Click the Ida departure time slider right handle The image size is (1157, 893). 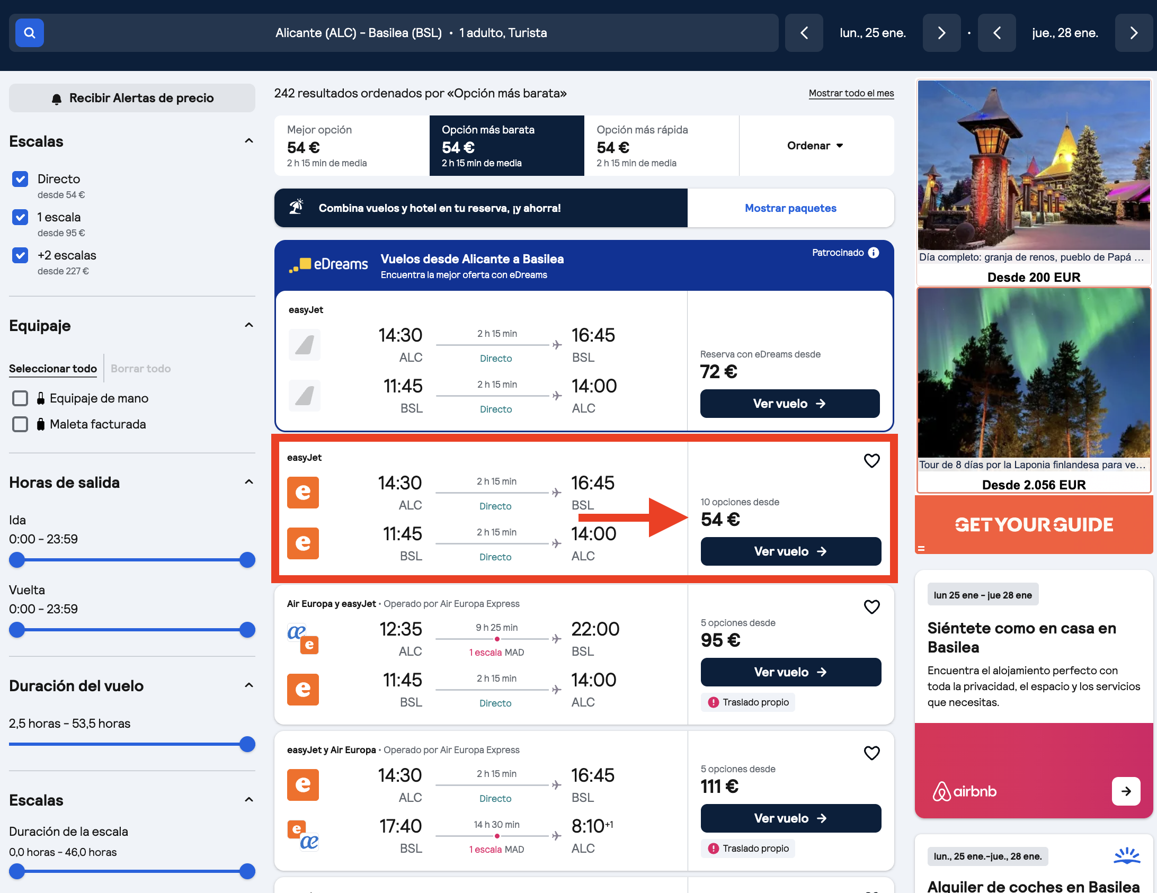[x=247, y=560]
